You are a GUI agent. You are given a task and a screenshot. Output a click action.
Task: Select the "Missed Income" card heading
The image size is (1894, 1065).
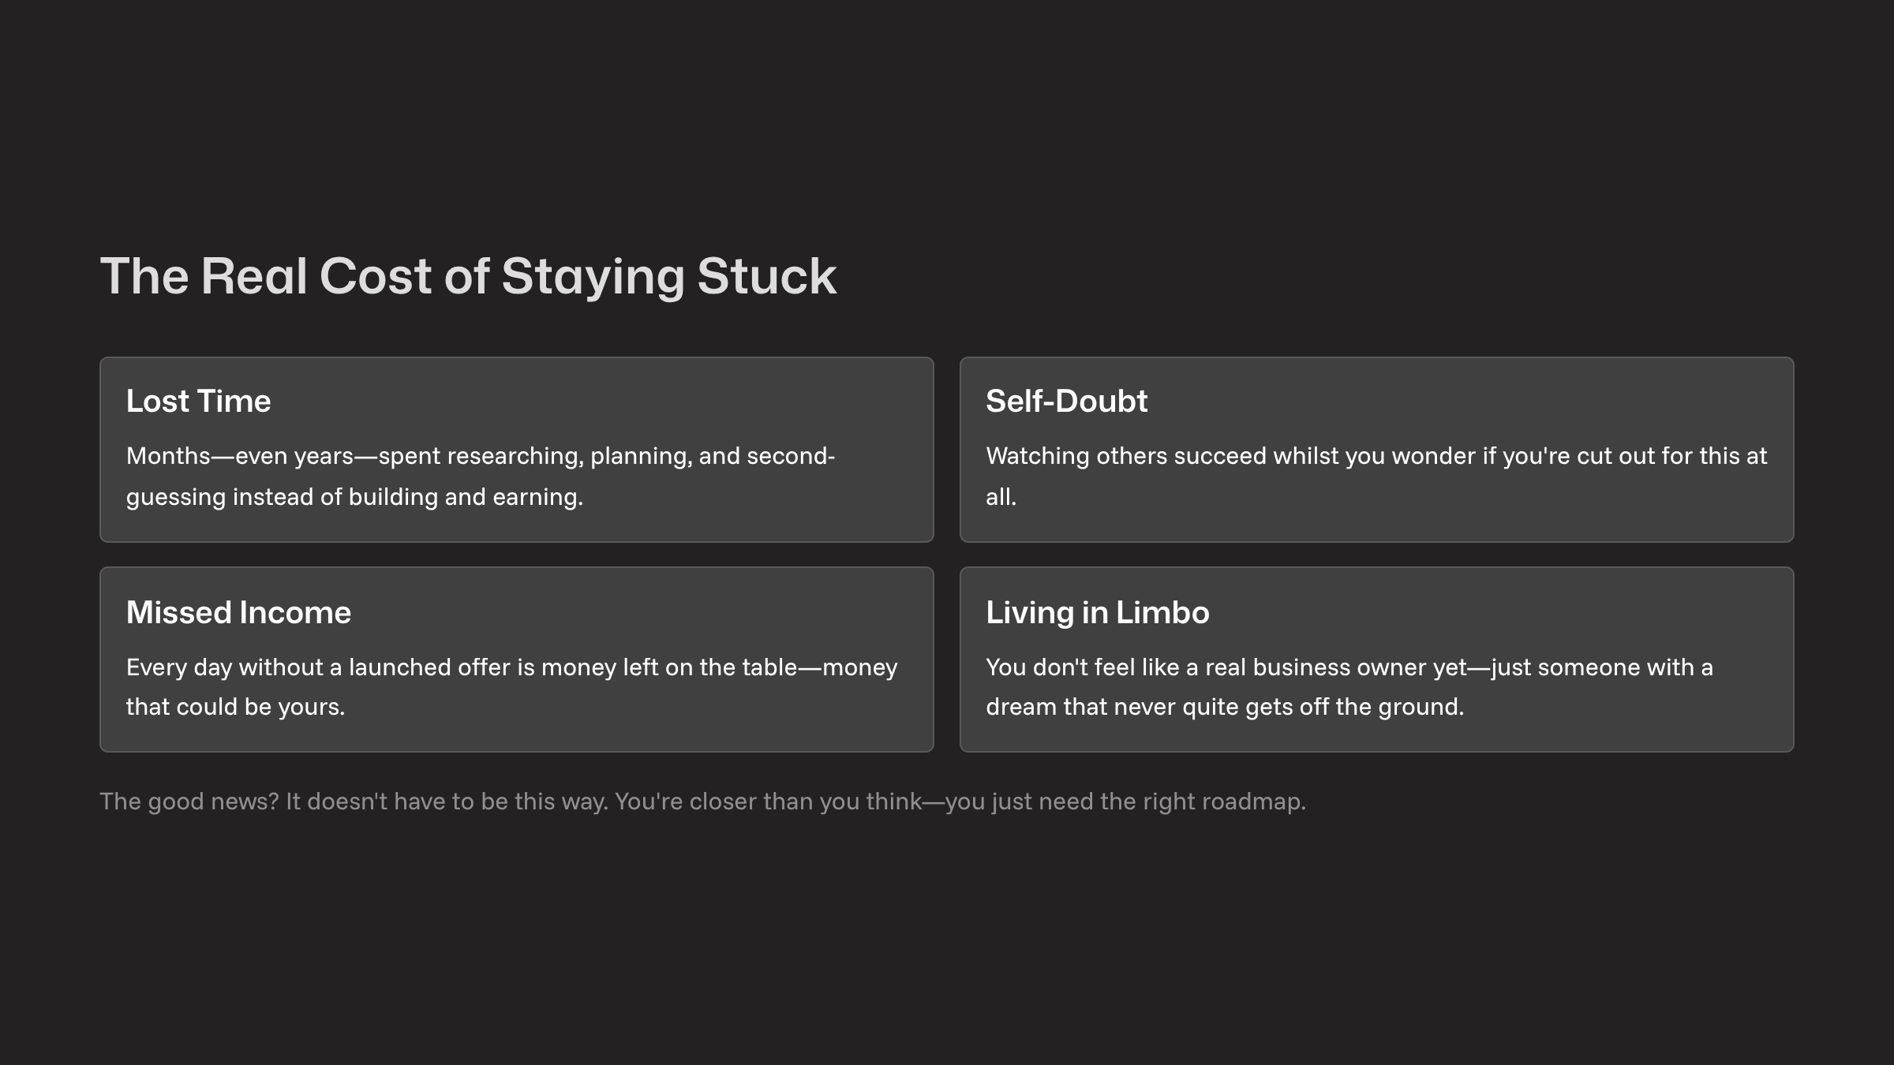(238, 612)
